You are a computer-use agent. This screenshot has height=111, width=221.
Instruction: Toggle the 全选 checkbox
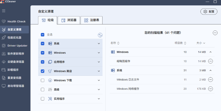click(x=43, y=35)
